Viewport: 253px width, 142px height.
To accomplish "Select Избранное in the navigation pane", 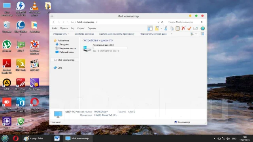I will pyautogui.click(x=61, y=41).
